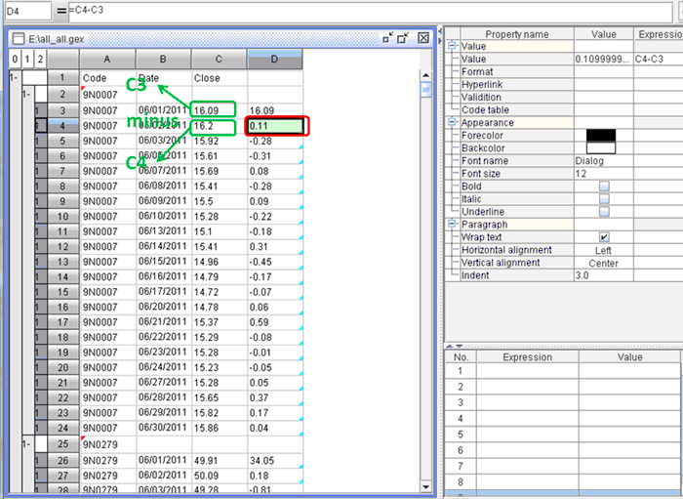683x499 pixels.
Task: Enable the Bold checkbox
Action: [604, 186]
